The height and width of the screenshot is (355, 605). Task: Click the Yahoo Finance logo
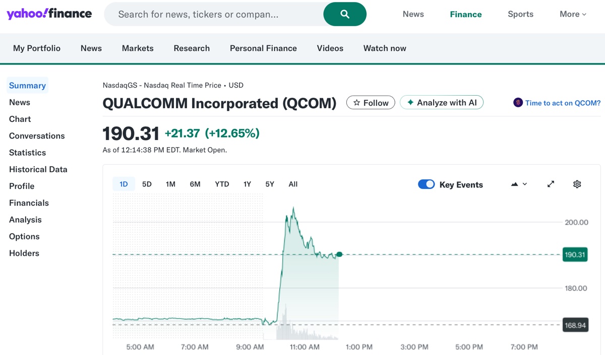(49, 14)
